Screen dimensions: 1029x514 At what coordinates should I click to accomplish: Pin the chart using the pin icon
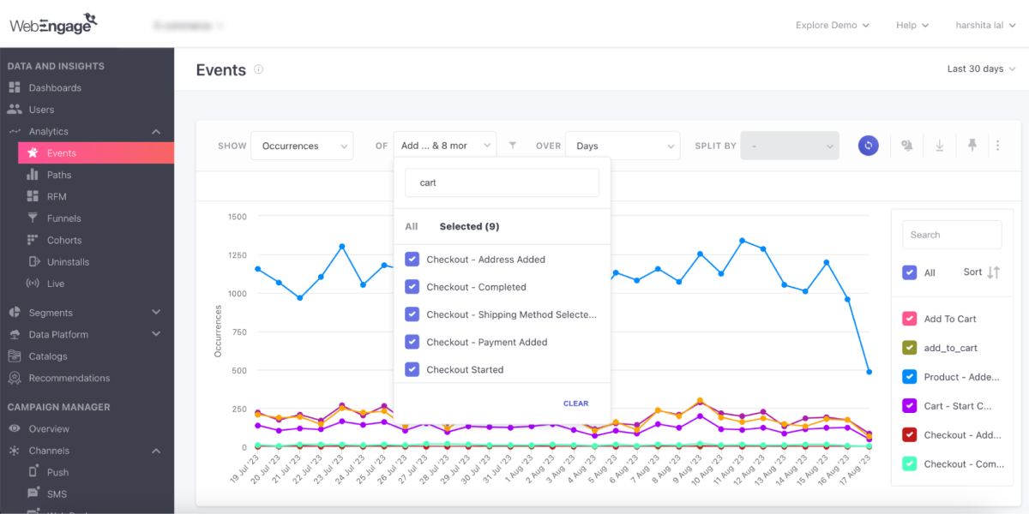tap(972, 146)
